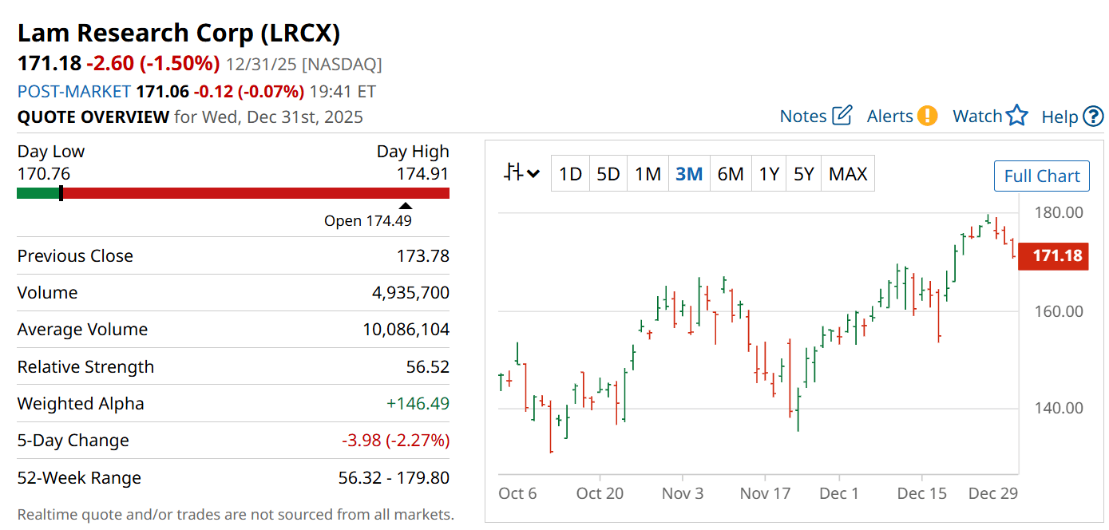Click the Previous Close value 173.78

pos(423,255)
